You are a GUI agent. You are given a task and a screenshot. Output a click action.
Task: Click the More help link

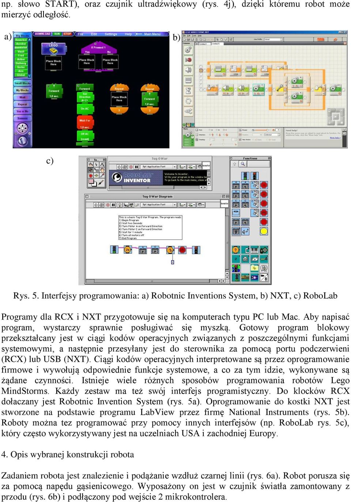coord(335,138)
